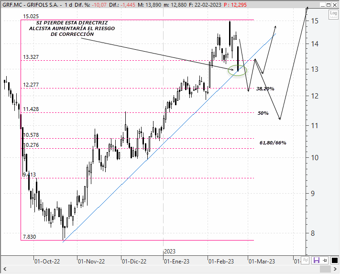This screenshot has width=340, height=274.
Task: Click the Dif. % value -10,07
Action: pyautogui.click(x=99, y=5)
